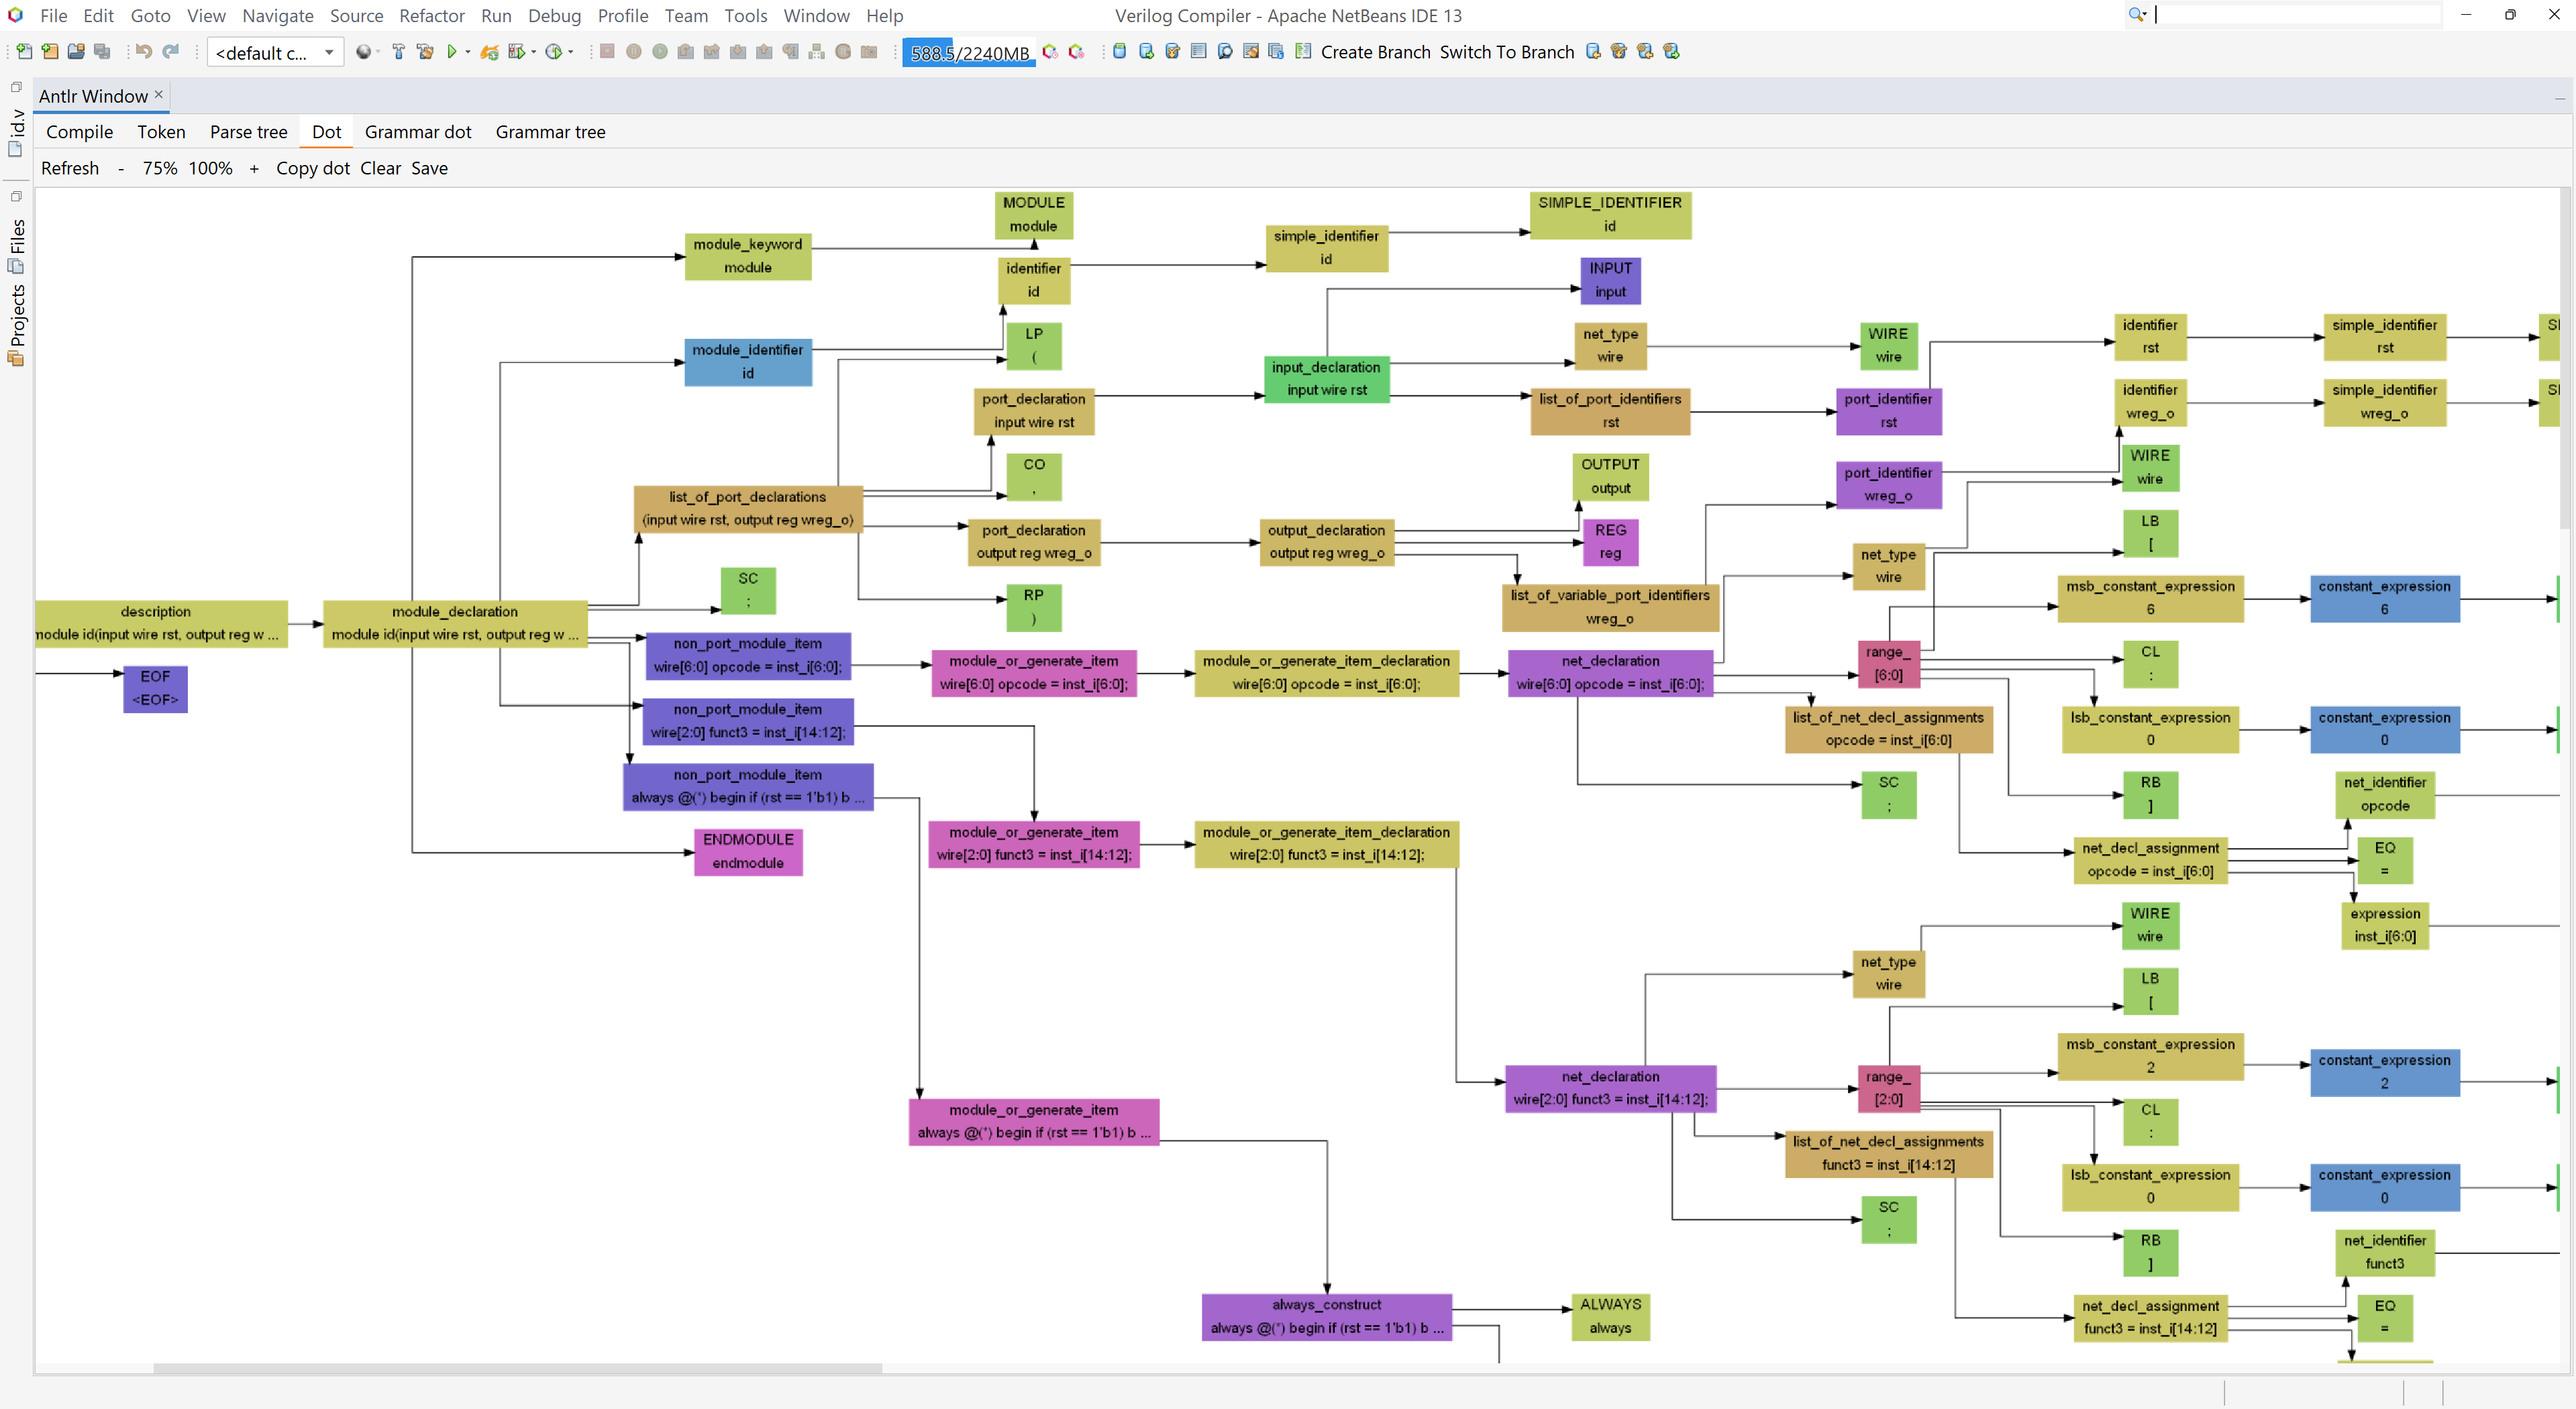Click the Git diff icon before Create Branch
The height and width of the screenshot is (1409, 2576).
tap(1303, 52)
